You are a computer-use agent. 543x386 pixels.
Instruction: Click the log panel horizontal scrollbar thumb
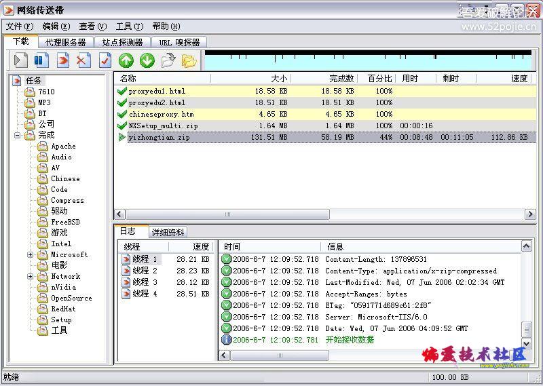click(x=280, y=355)
